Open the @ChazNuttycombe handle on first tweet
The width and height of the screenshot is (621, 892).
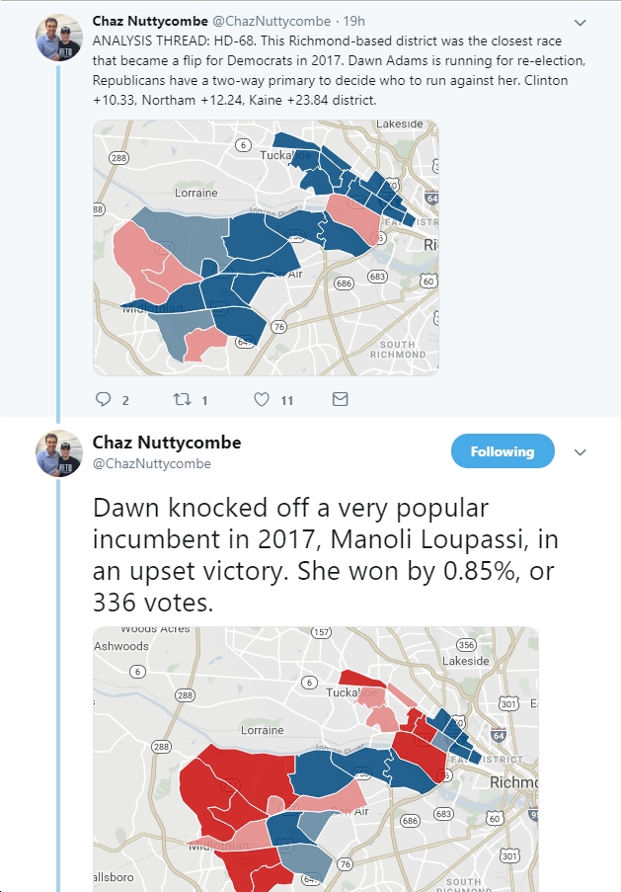tap(272, 21)
